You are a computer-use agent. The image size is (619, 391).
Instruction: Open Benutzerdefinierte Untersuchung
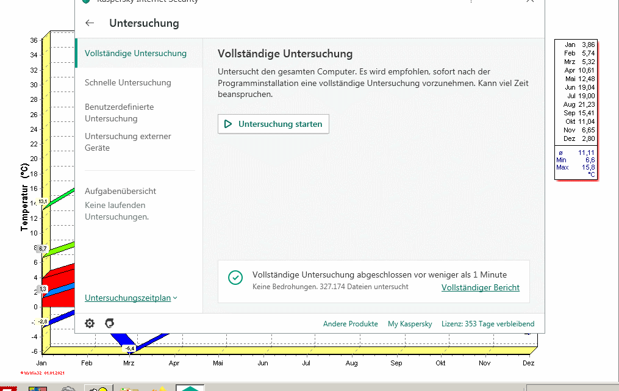[119, 113]
